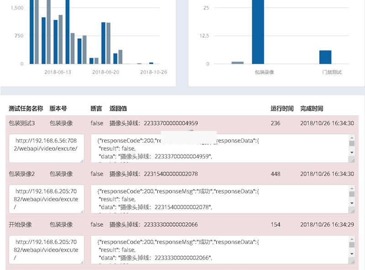Click the 测试任务名称 column header
365x270 pixels.
(26, 108)
